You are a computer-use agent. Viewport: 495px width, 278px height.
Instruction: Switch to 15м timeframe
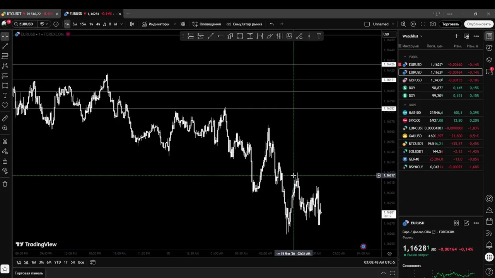pos(83,24)
